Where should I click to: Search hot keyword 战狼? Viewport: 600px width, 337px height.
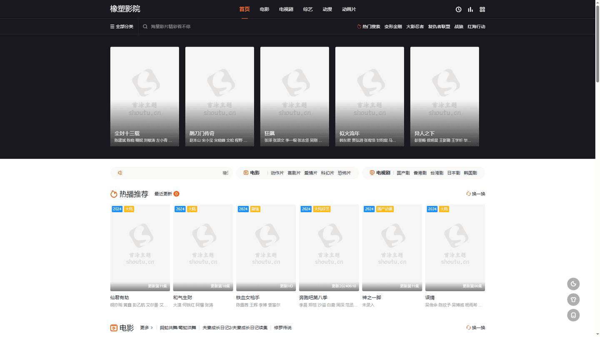(459, 26)
